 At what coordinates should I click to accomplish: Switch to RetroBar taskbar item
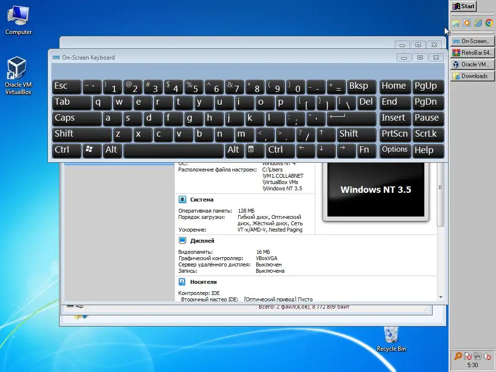click(x=472, y=52)
